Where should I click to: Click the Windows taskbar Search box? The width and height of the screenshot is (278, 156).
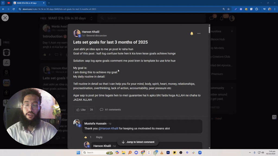click(x=98, y=152)
